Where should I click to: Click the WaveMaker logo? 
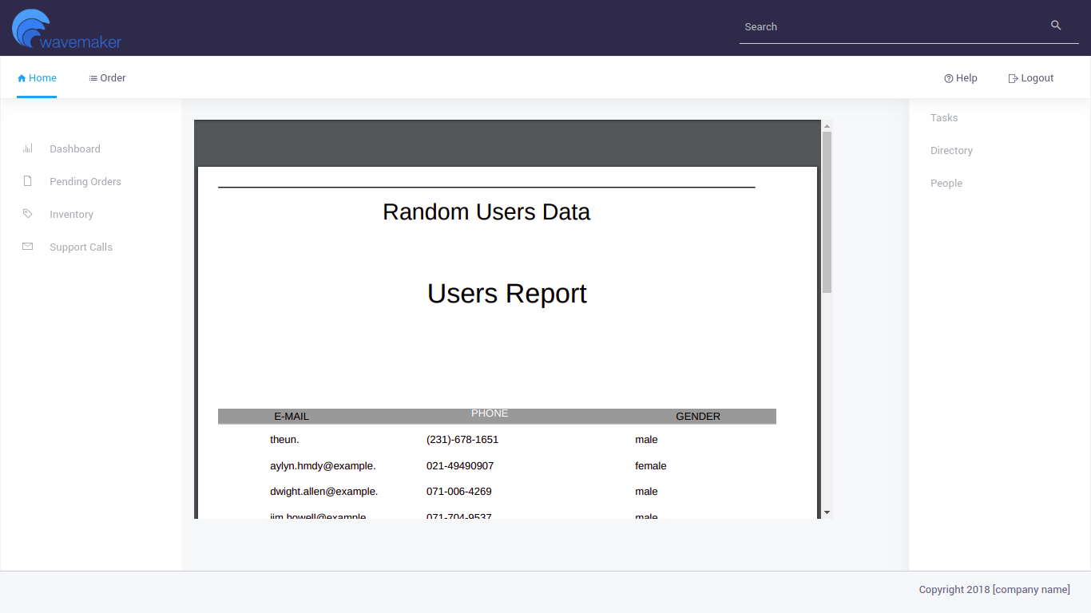coord(66,30)
